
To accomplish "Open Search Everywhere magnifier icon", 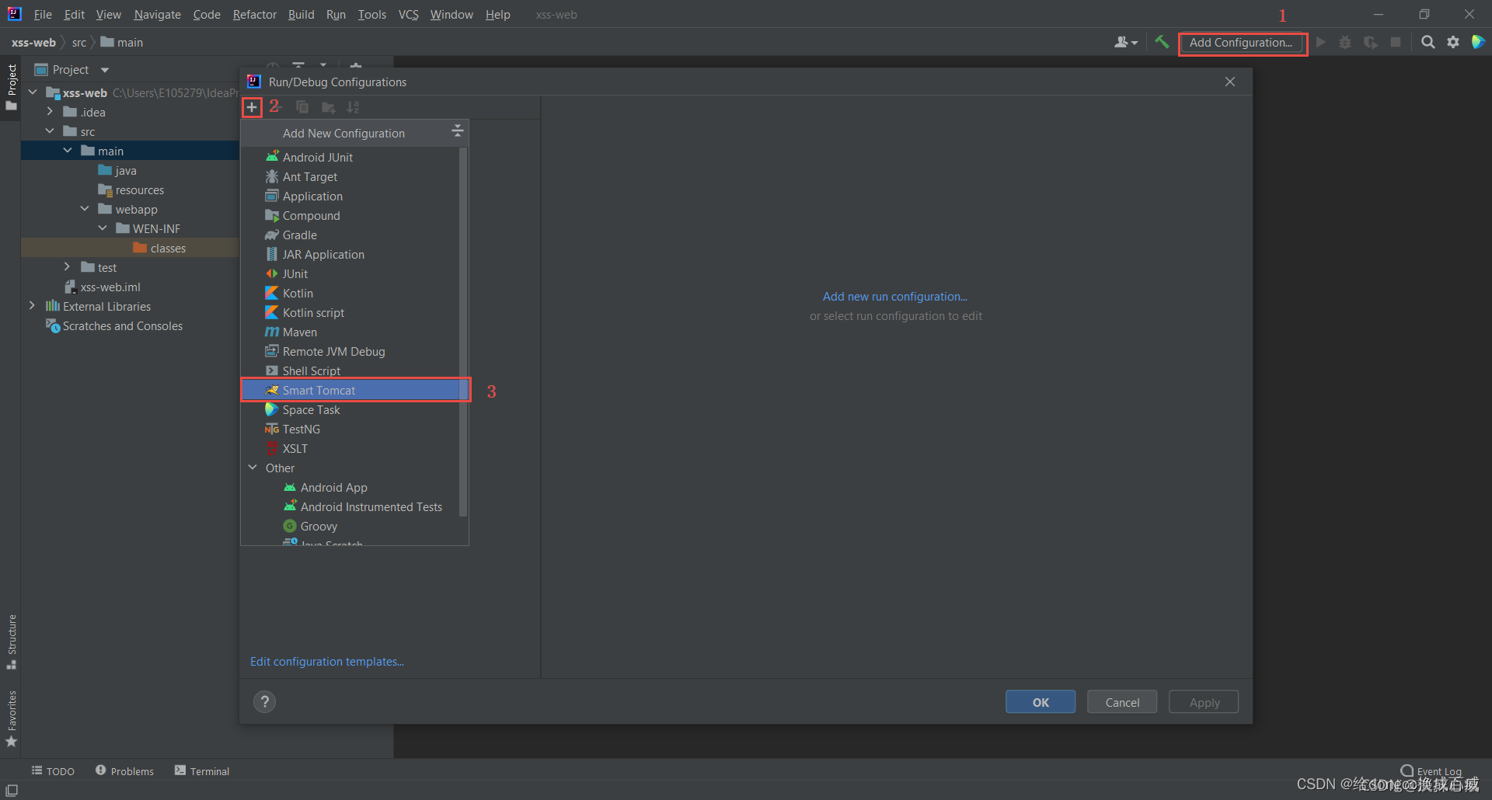I will pyautogui.click(x=1428, y=42).
